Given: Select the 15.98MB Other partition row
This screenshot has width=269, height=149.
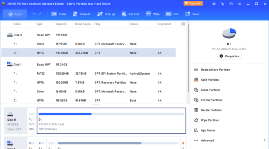Looking at the screenshot, I should (x=89, y=44).
